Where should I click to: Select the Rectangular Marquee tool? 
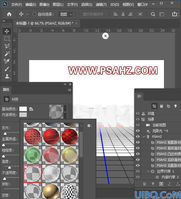tap(7, 39)
